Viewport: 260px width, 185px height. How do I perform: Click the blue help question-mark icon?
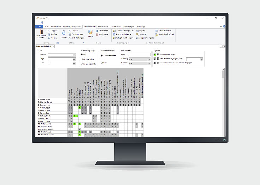click(x=224, y=26)
